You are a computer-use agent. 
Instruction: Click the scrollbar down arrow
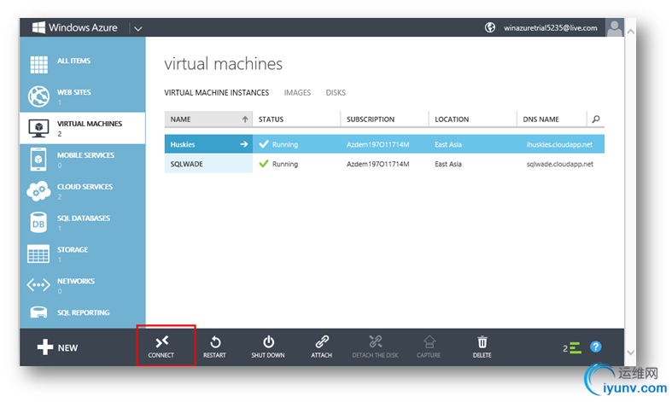click(630, 352)
